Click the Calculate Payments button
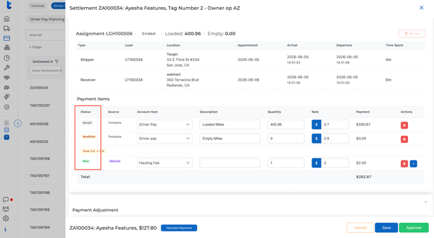This screenshot has height=238, width=434. (179, 228)
